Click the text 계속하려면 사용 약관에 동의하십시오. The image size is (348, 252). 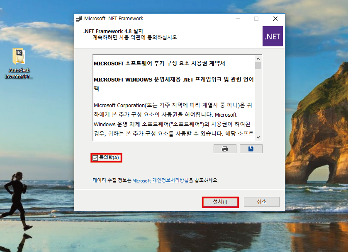tap(135, 37)
